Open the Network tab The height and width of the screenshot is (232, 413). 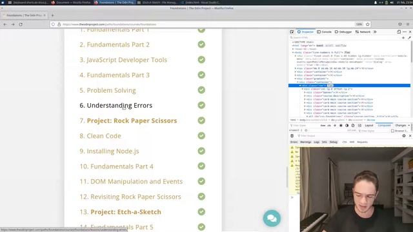363,32
